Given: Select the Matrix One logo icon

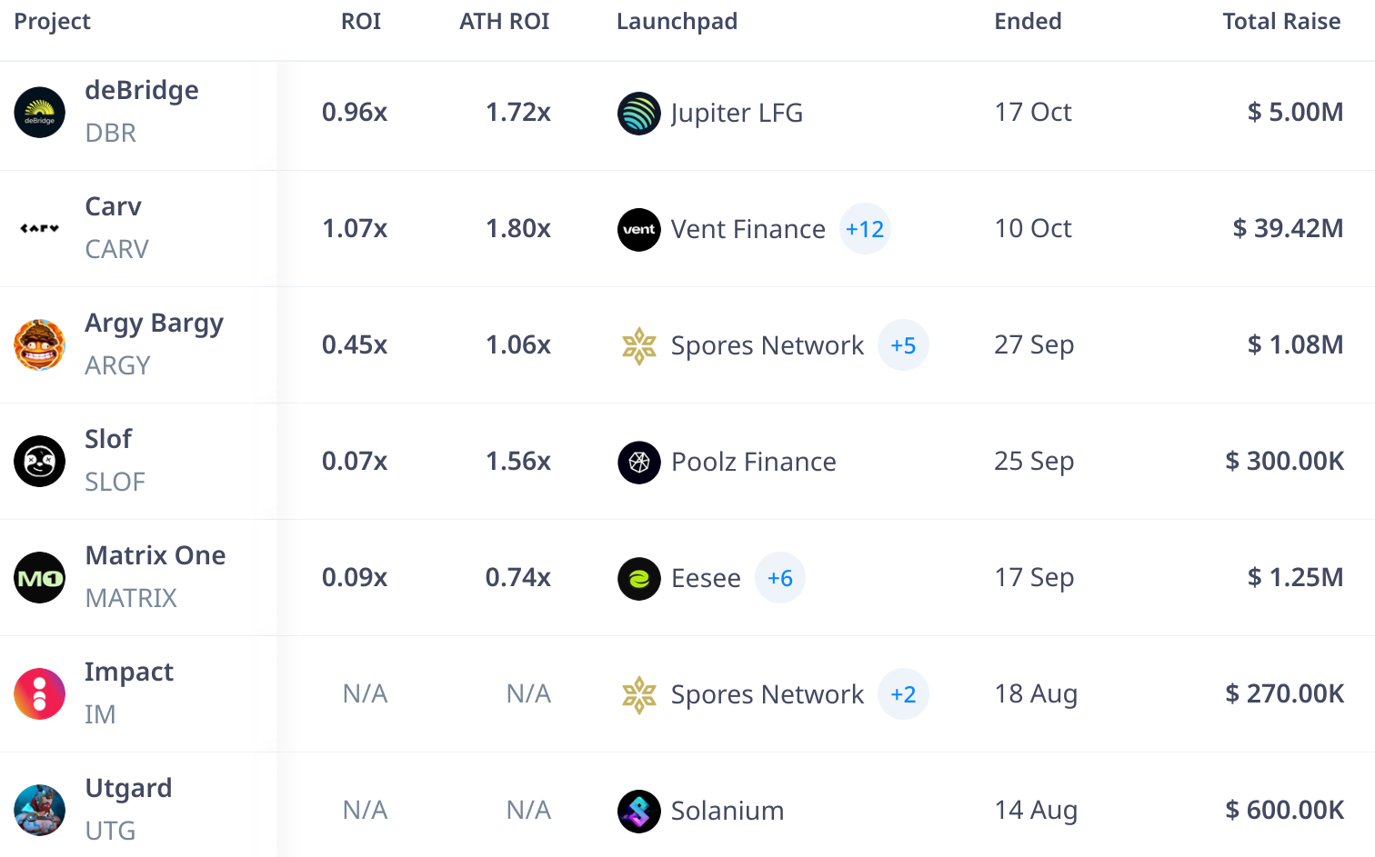Looking at the screenshot, I should pos(40,578).
